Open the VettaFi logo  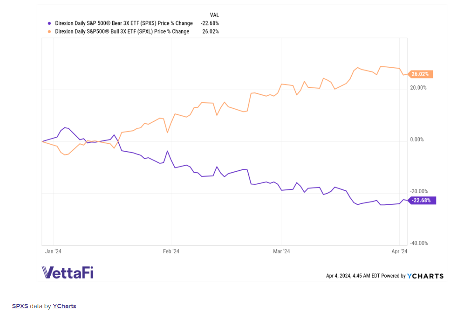coord(68,272)
